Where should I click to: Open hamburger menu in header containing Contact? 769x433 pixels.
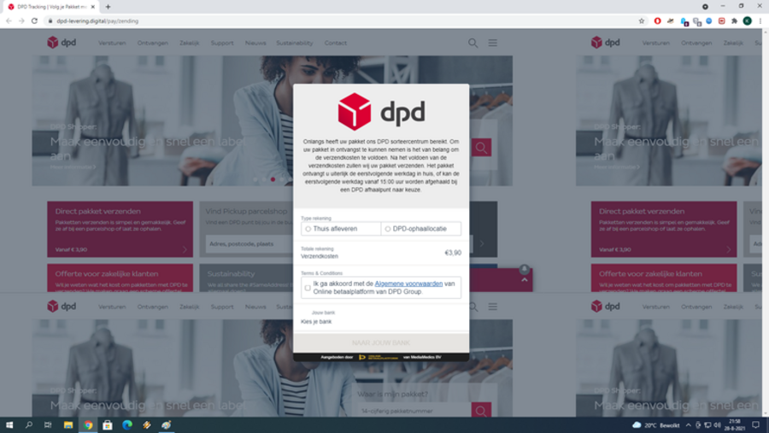point(493,44)
